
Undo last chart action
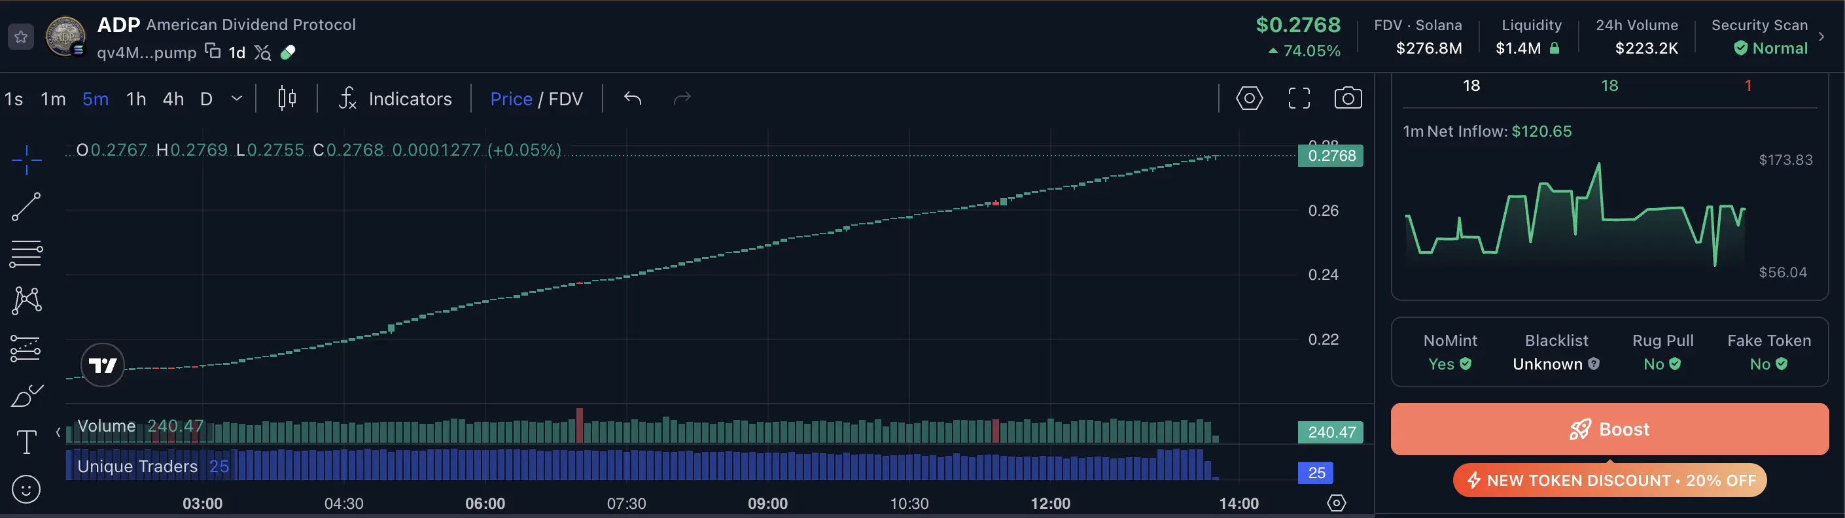(x=633, y=98)
